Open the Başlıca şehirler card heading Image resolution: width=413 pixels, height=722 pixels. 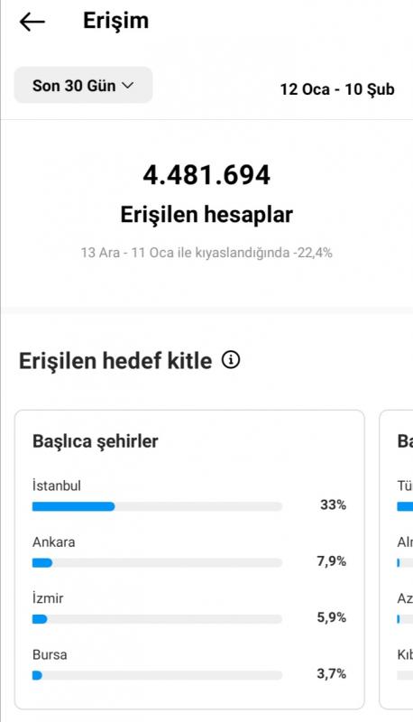coord(96,441)
